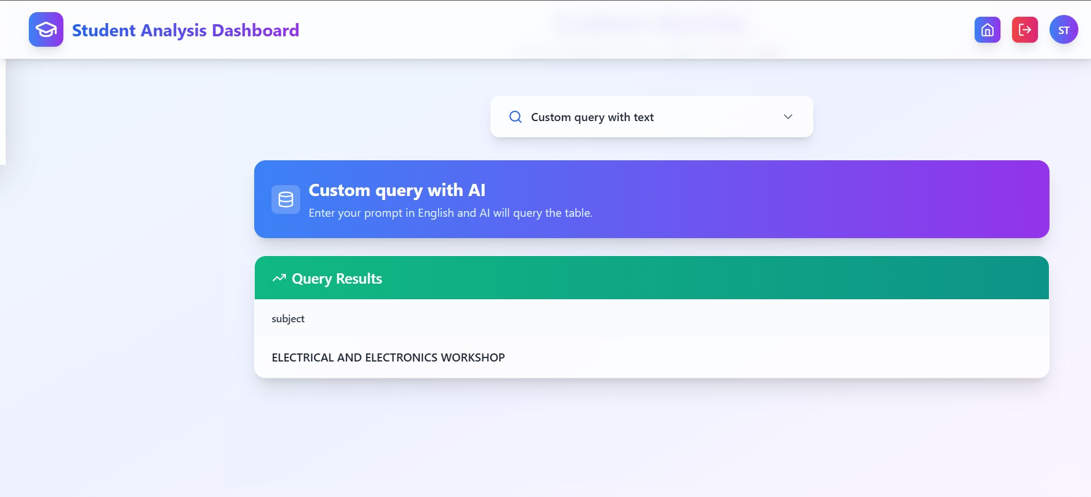Click the trend arrow icon beside Query Results
Viewport: 1091px width, 497px height.
click(279, 278)
